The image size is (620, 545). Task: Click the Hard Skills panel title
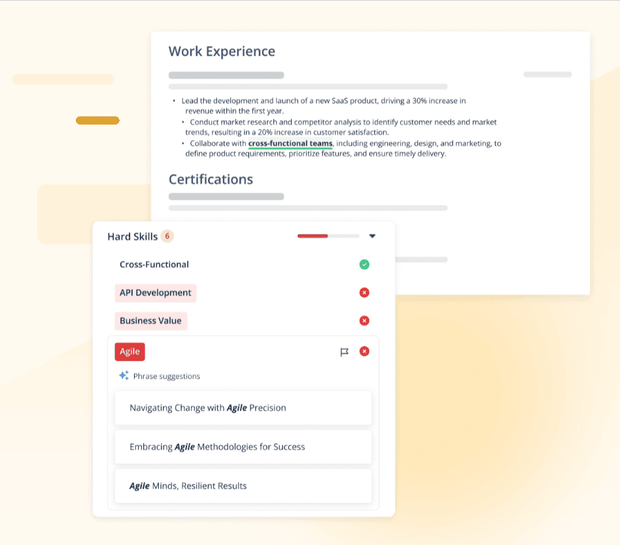click(133, 236)
